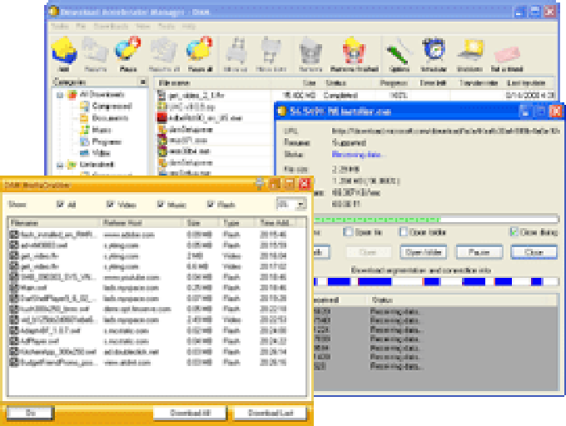
Task: Click the Download All button
Action: (186, 413)
